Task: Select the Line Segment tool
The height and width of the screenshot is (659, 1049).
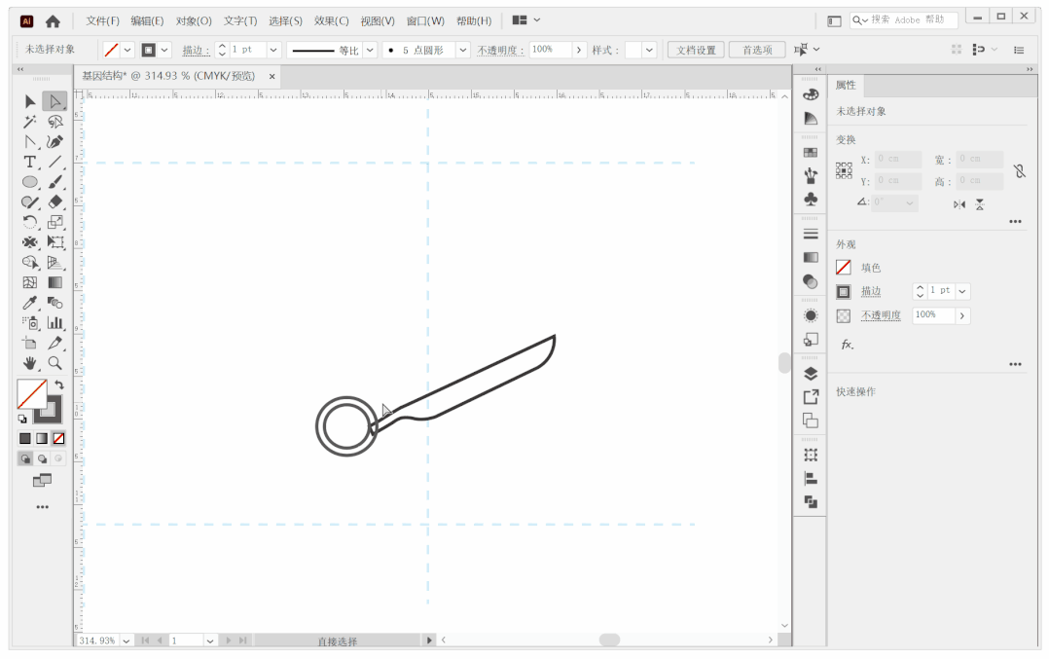Action: (54, 162)
